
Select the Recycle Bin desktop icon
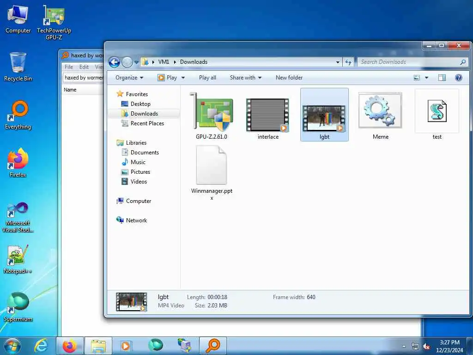click(x=18, y=67)
